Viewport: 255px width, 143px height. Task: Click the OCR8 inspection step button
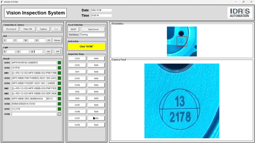(x=77, y=125)
